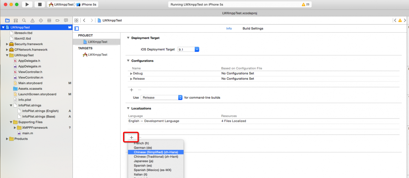
Task: Select Chinese (Simplified) (zh-Hans)
Action: point(156,152)
